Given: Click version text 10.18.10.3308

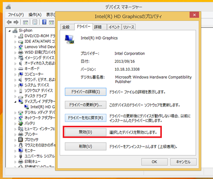Looking at the screenshot, I should tap(127, 69).
